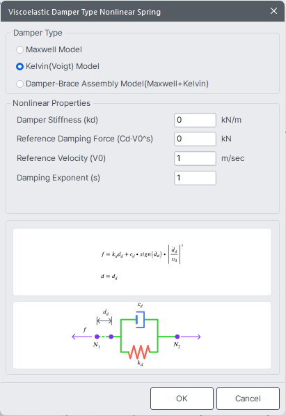
Task: Select Damper-Brace Assembly Model(Maxwell+Kelvin) option
Action: (x=20, y=84)
